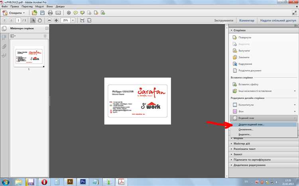
Task: Click the signatures sidebar icon
Action: tap(4, 55)
